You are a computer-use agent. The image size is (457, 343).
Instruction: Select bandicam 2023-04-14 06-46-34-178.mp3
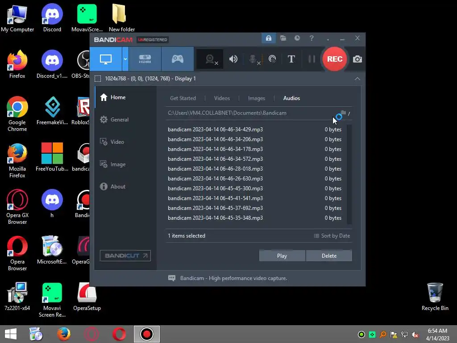tap(254, 149)
